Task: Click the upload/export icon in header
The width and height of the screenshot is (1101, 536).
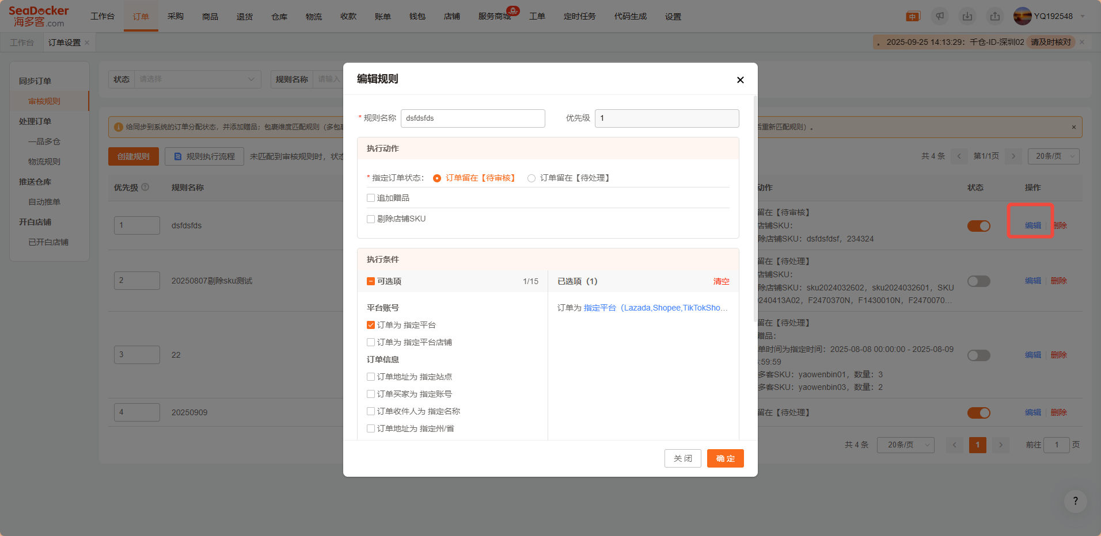Action: (995, 16)
